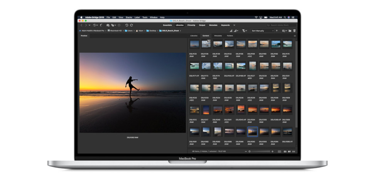Open the Stacks menu
378x175 pixels.
[x=129, y=17]
